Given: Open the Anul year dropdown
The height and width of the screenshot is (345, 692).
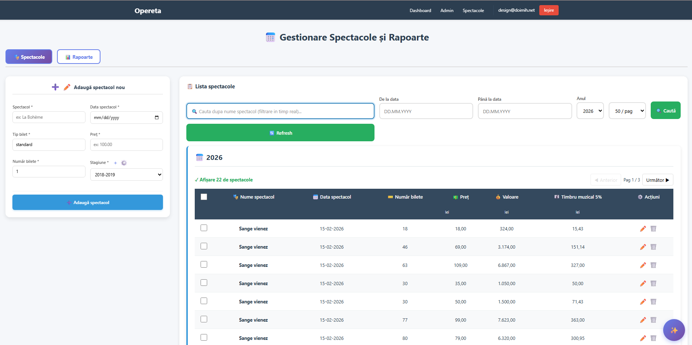Looking at the screenshot, I should click(590, 111).
